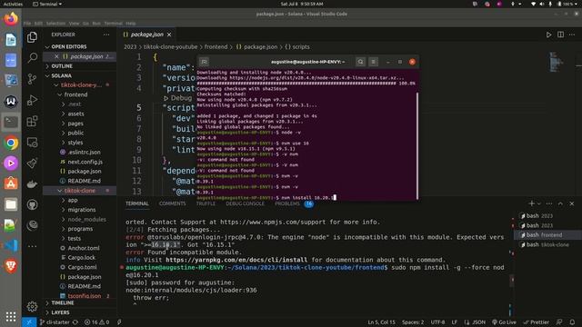Expand the migrations folder
Image resolution: width=582 pixels, height=327 pixels.
(x=82, y=210)
